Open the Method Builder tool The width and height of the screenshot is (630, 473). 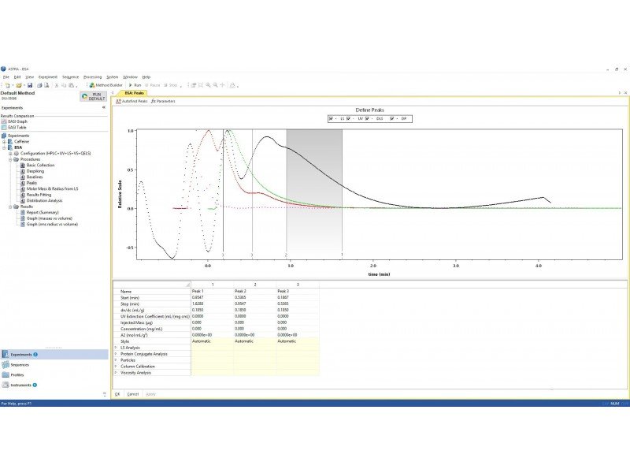click(x=106, y=85)
